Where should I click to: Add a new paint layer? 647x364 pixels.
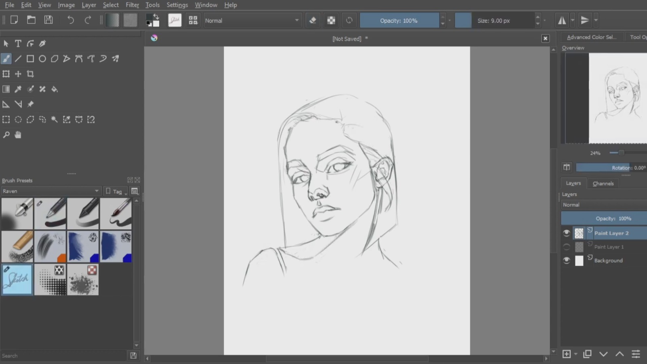567,354
